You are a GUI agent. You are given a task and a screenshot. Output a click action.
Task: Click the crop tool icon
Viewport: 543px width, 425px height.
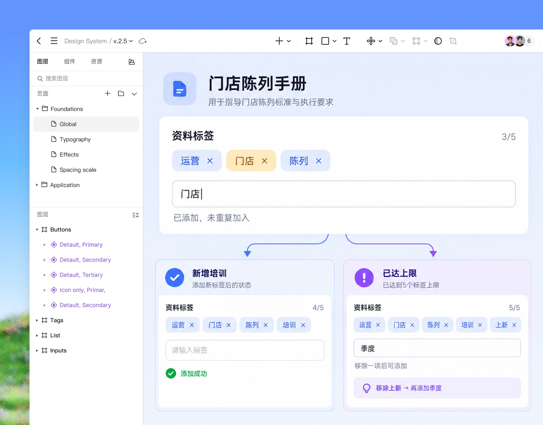click(x=453, y=41)
